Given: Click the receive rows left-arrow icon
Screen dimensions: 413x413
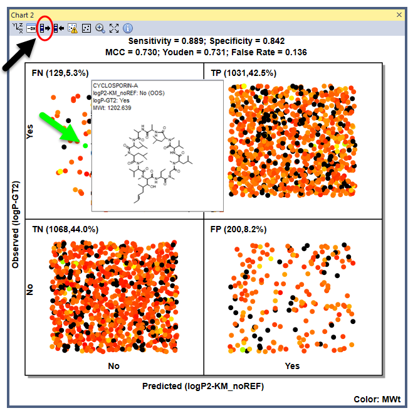Looking at the screenshot, I should coord(59,28).
